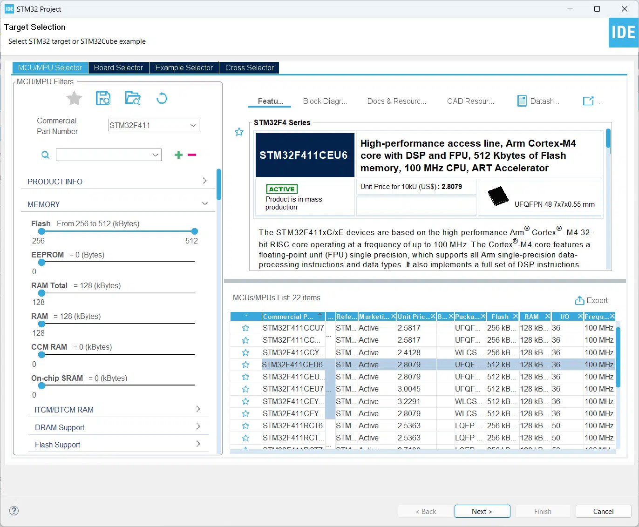Click the Flash slider minimum handle at 256
This screenshot has width=639, height=527.
click(42, 231)
